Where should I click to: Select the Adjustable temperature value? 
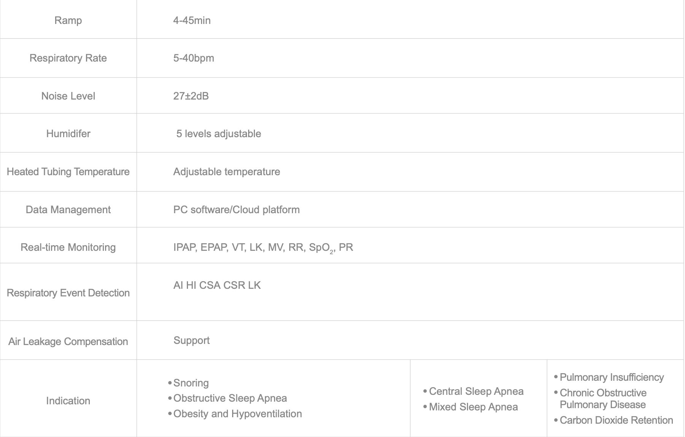[227, 172]
